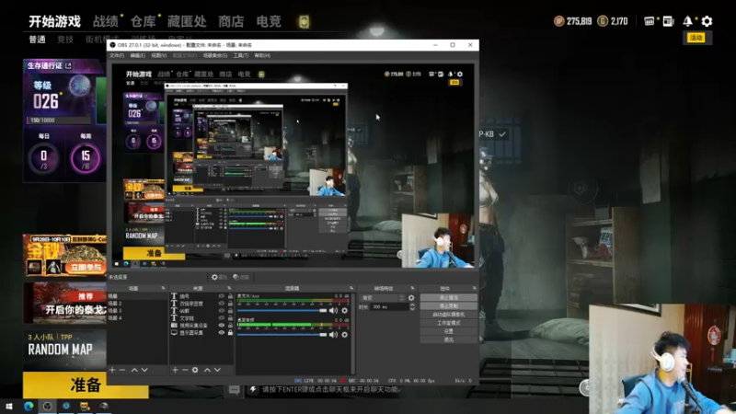Add a new scene in OBS
This screenshot has height=414, width=736.
(x=112, y=370)
